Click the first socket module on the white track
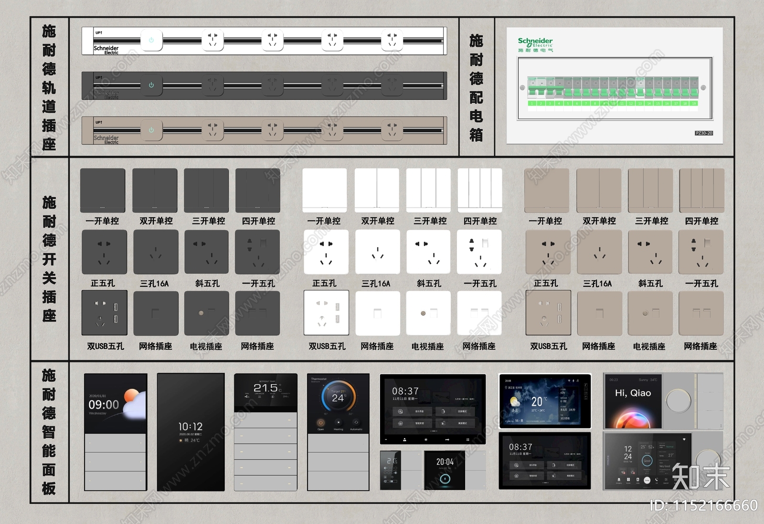The image size is (764, 524). click(x=212, y=41)
